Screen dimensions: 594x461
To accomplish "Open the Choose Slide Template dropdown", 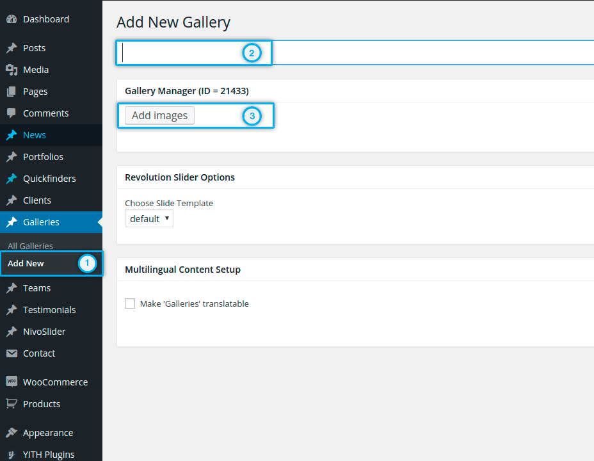I will pos(149,219).
